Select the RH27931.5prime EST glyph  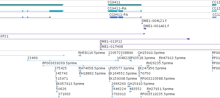point(148,92)
